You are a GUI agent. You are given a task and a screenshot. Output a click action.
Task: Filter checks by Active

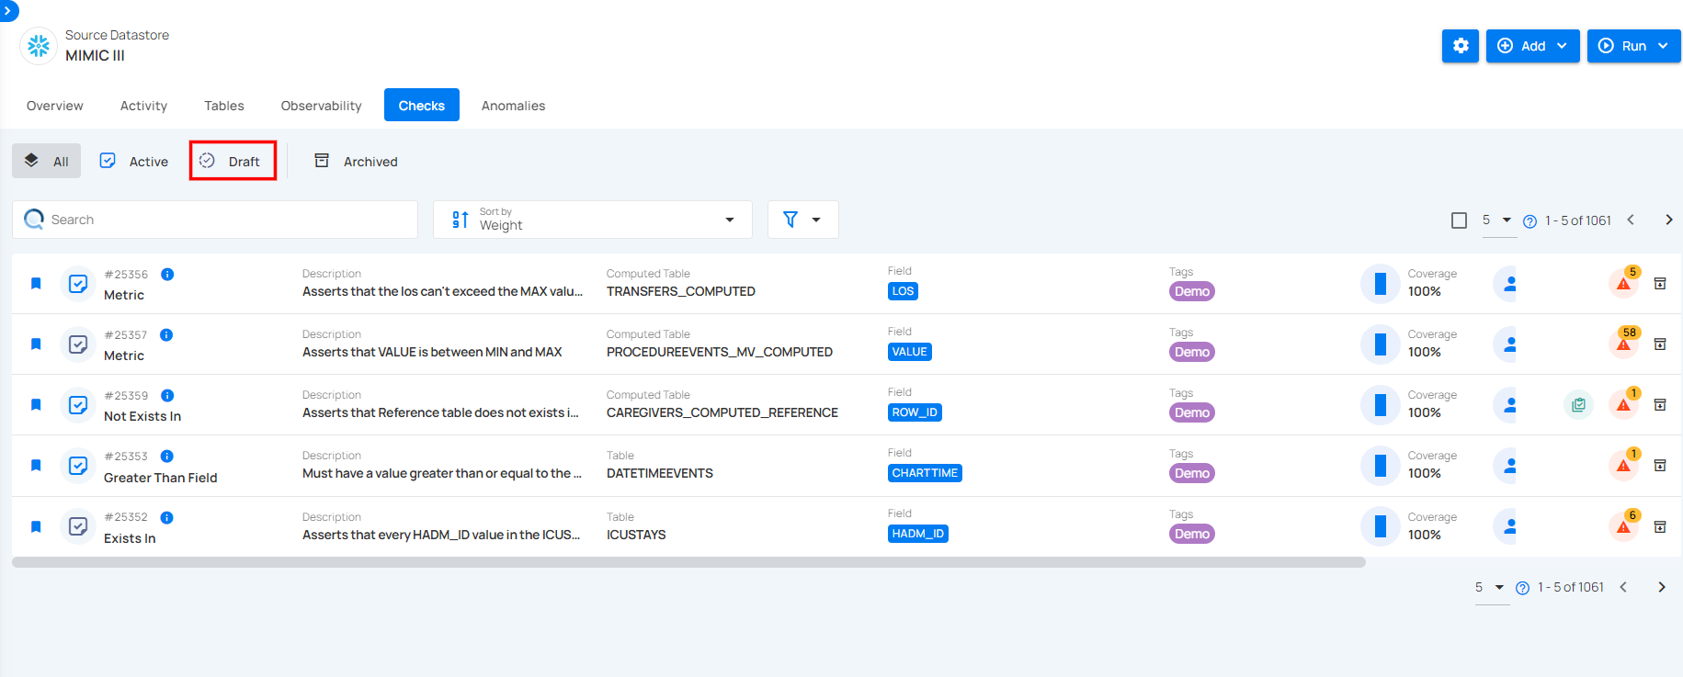(x=134, y=161)
